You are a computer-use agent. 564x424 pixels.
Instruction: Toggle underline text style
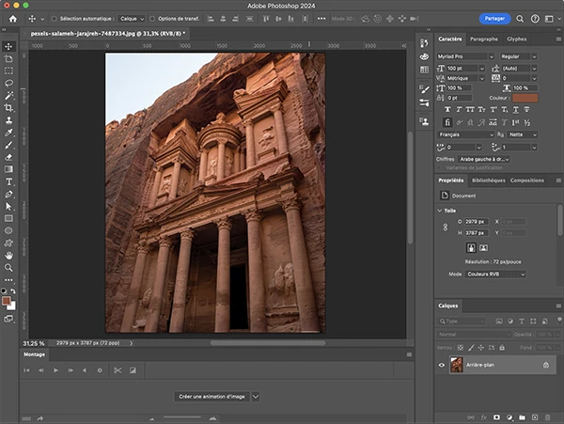pyautogui.click(x=516, y=109)
